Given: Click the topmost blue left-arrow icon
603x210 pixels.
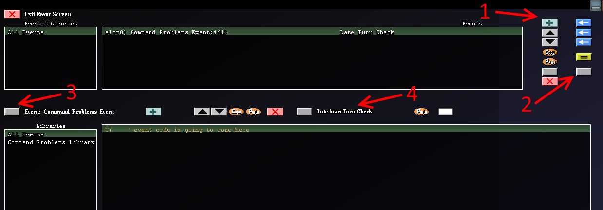Looking at the screenshot, I should click(584, 23).
